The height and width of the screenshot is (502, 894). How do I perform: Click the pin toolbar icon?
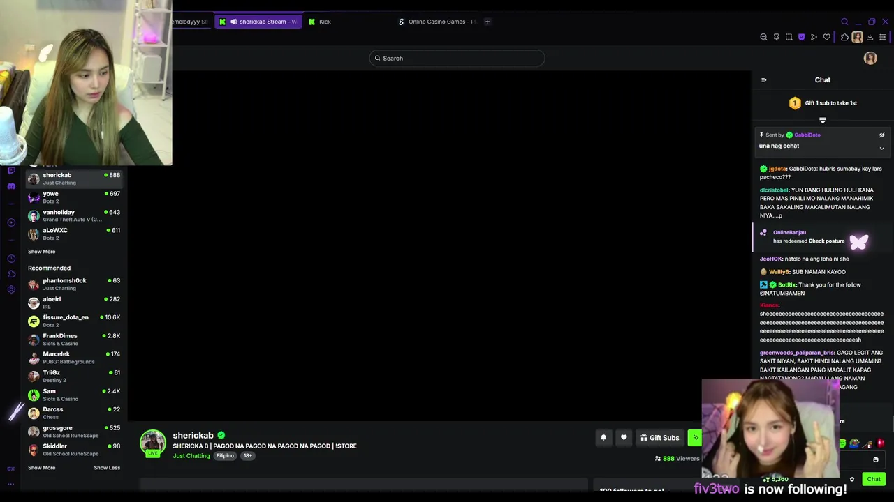pos(776,37)
